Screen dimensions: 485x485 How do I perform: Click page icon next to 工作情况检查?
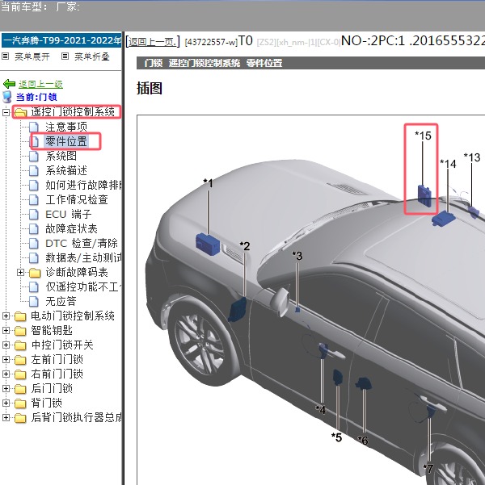pos(34,199)
